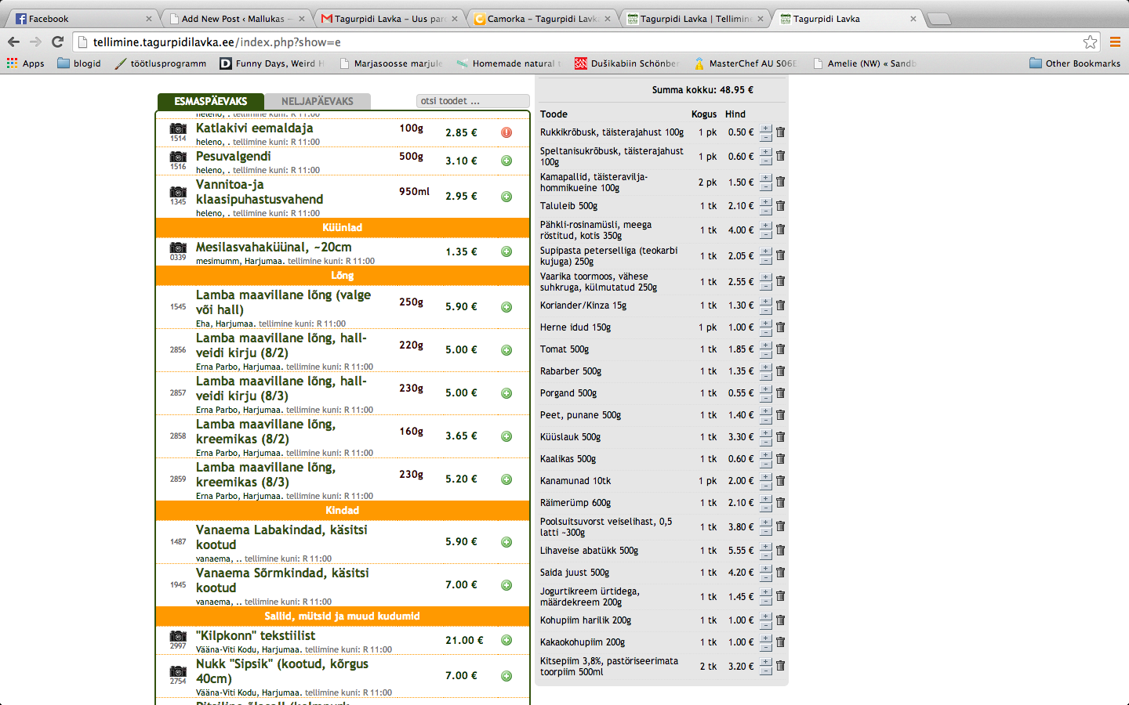Add Vanaema Sõrmkindad to cart
Viewport: 1129px width, 705px height.
[506, 585]
